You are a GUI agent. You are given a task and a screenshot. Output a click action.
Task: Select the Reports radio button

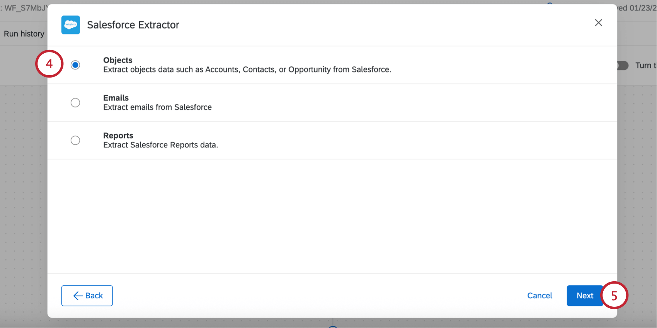pyautogui.click(x=75, y=140)
